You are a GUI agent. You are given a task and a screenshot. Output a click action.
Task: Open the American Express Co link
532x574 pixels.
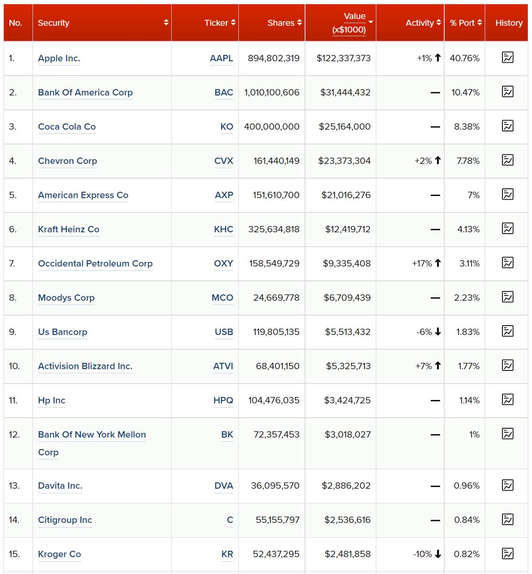[83, 195]
